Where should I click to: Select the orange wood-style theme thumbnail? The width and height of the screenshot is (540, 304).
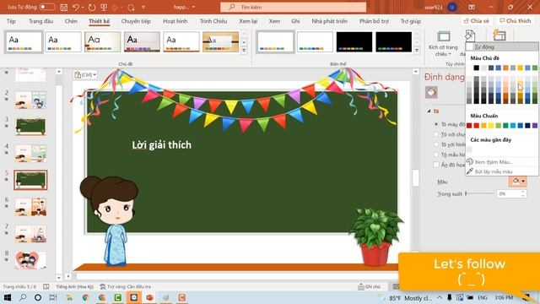221,41
